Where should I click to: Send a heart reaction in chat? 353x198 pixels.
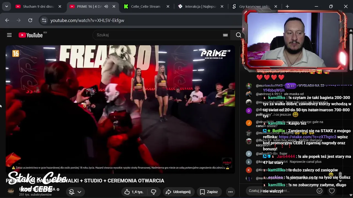[332, 191]
